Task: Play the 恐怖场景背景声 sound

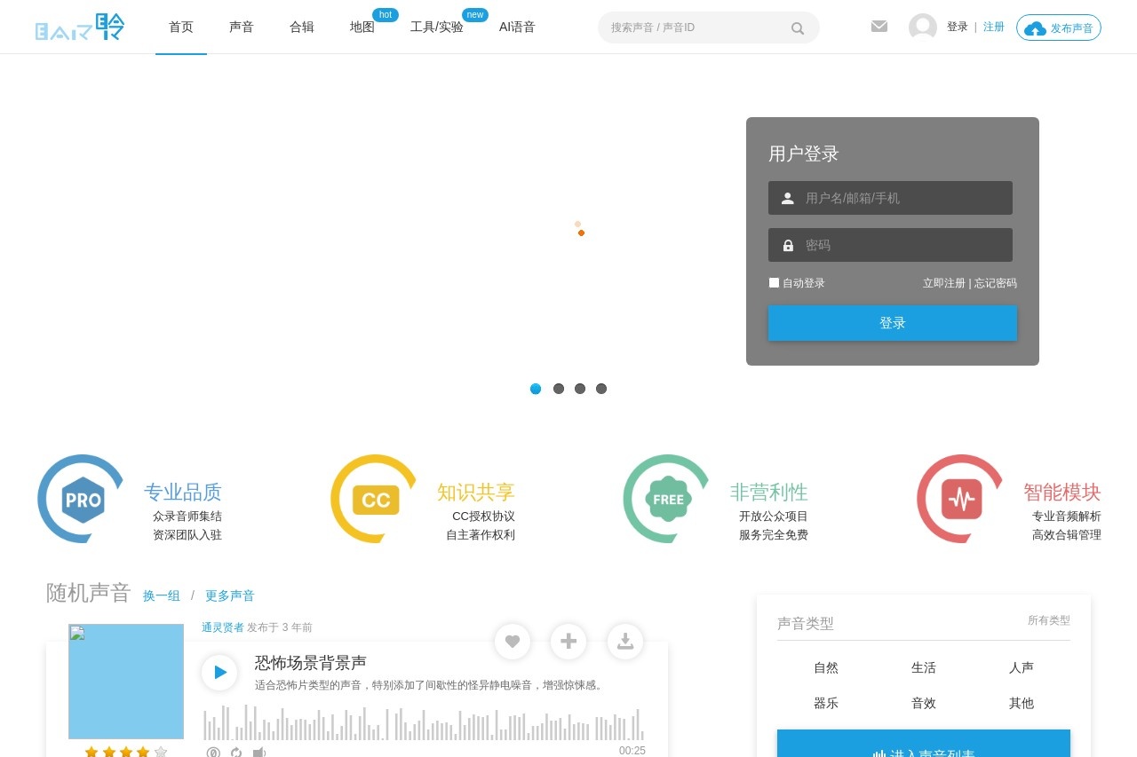Action: [x=219, y=672]
